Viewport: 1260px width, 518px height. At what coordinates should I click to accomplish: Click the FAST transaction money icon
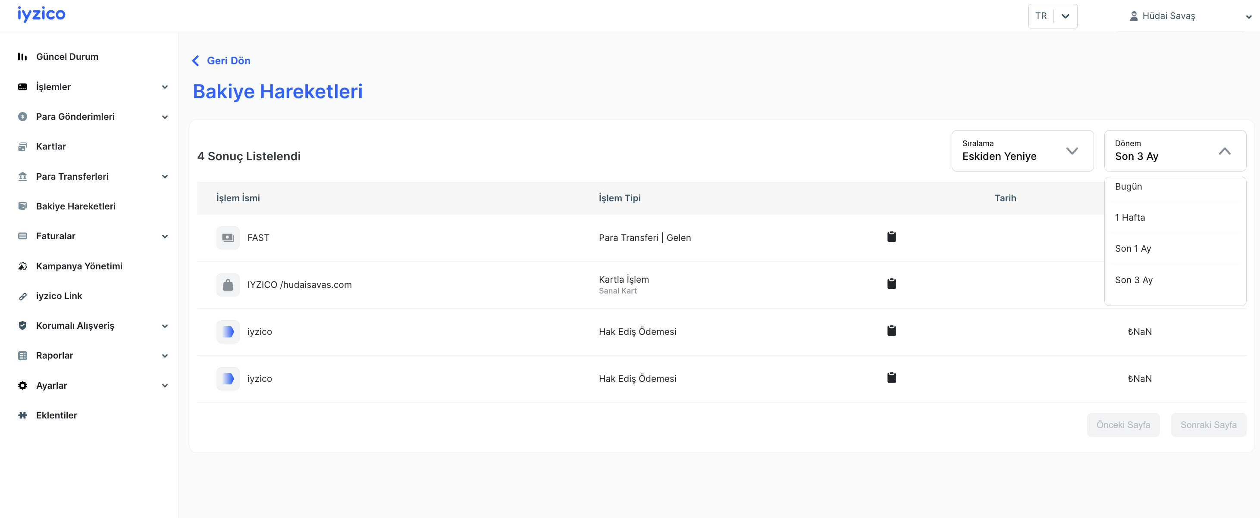pos(228,238)
